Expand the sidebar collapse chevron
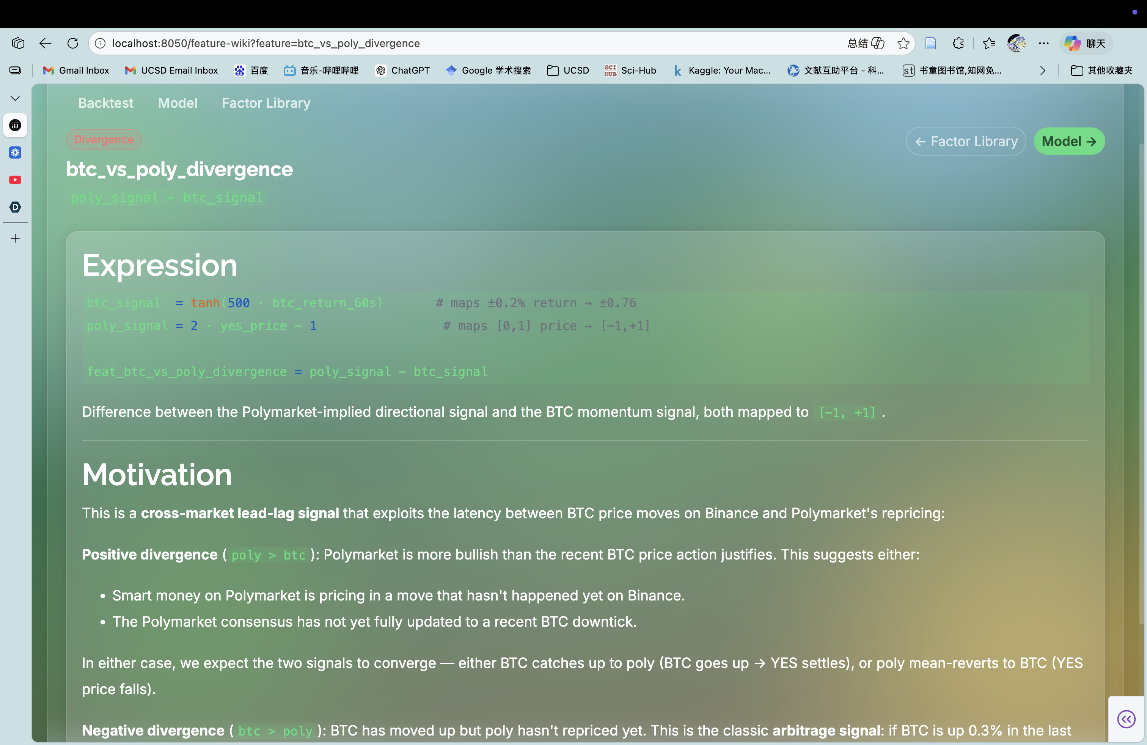The height and width of the screenshot is (745, 1147). [x=15, y=98]
